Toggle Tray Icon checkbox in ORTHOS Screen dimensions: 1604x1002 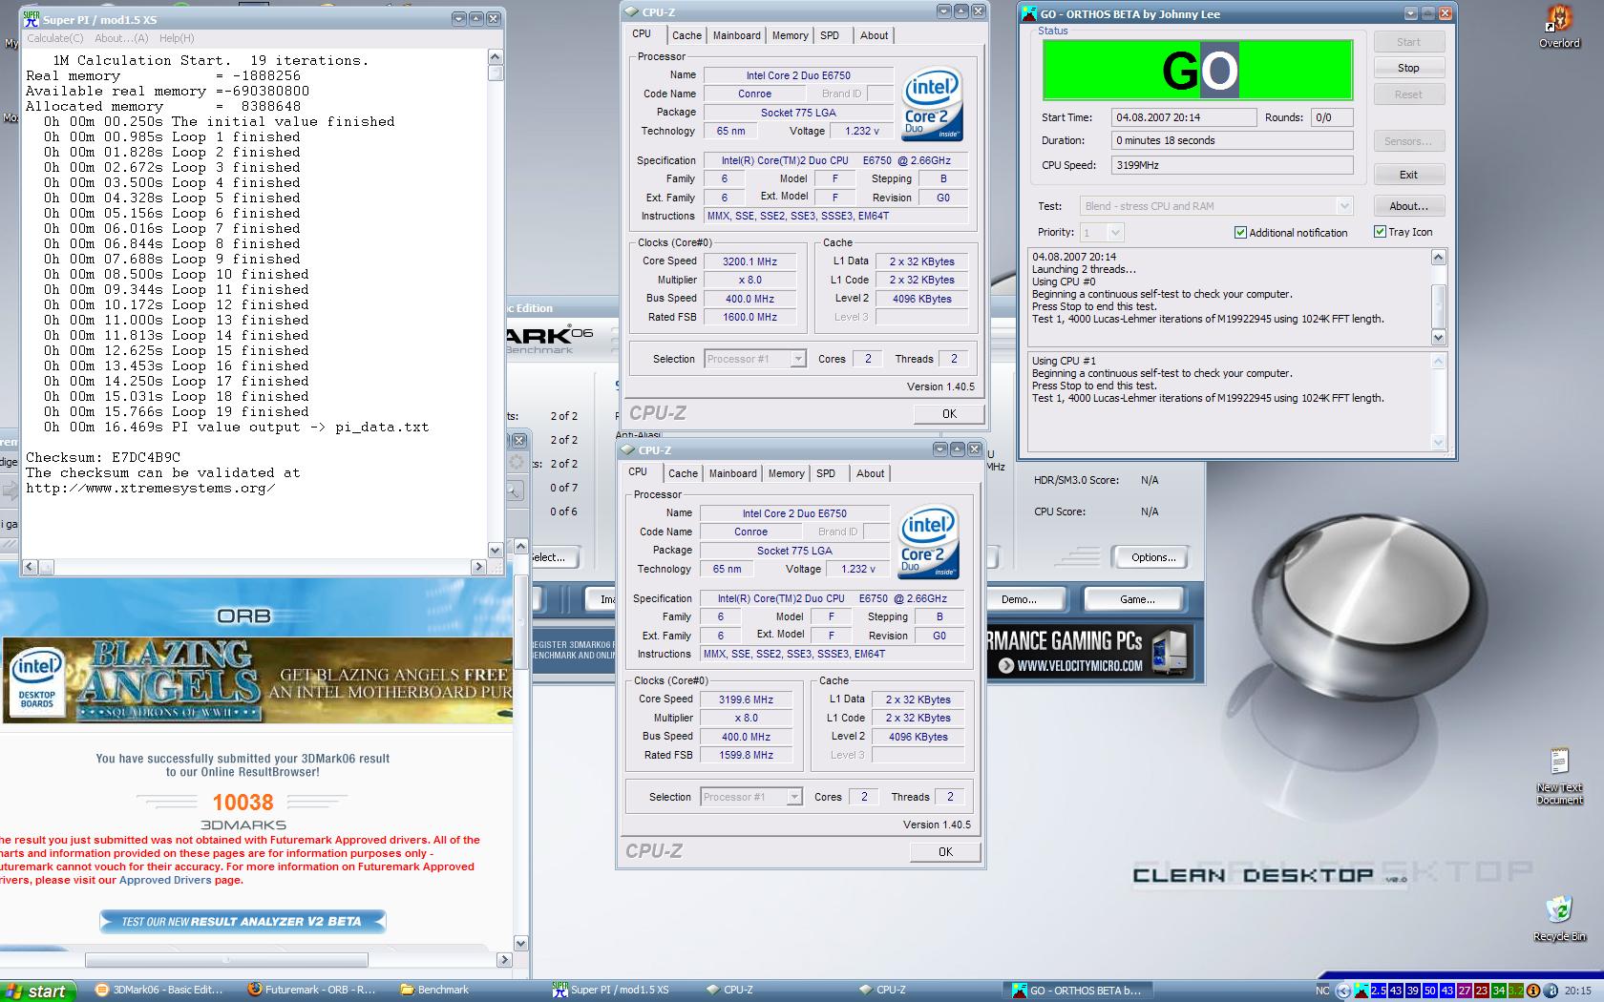coord(1403,232)
